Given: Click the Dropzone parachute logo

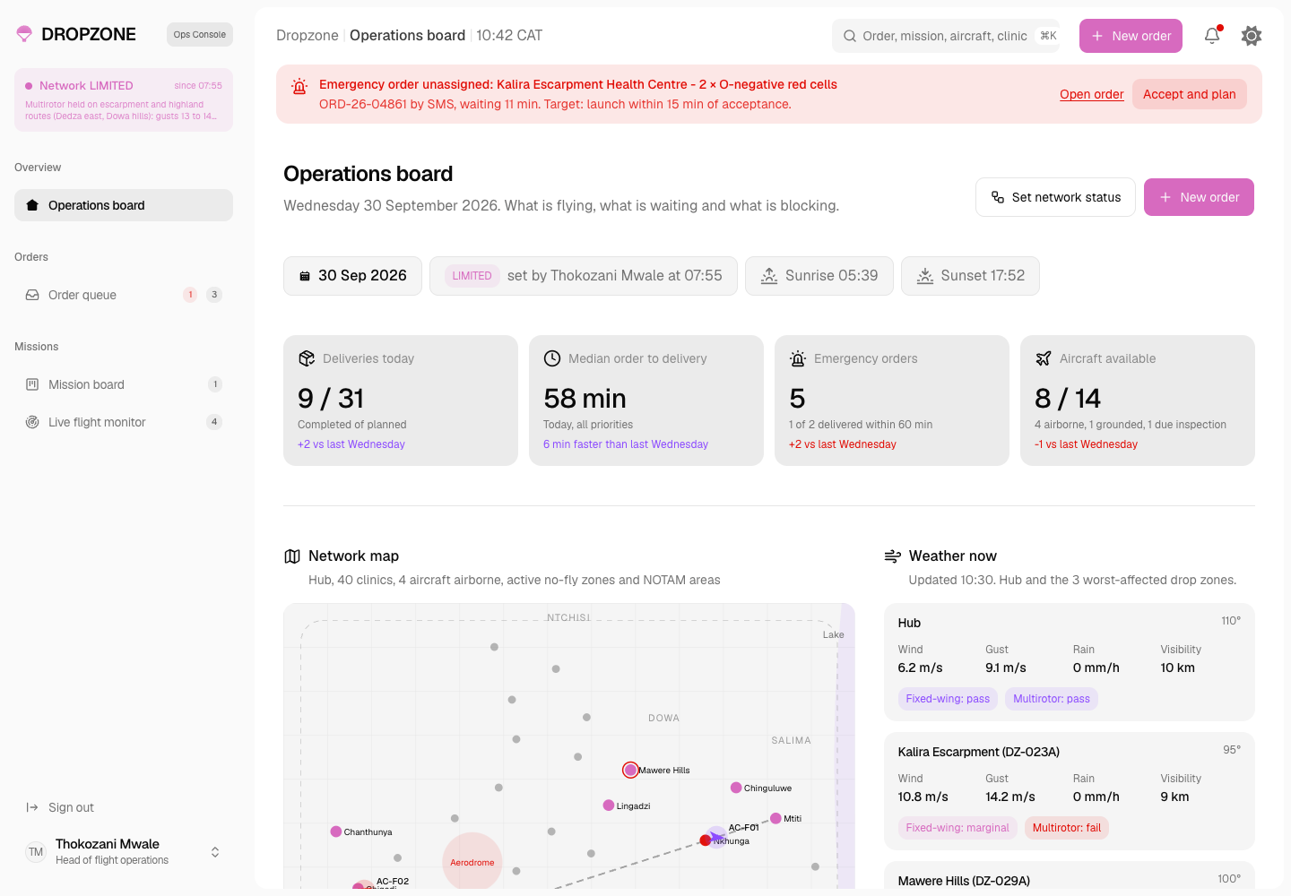Looking at the screenshot, I should point(24,34).
